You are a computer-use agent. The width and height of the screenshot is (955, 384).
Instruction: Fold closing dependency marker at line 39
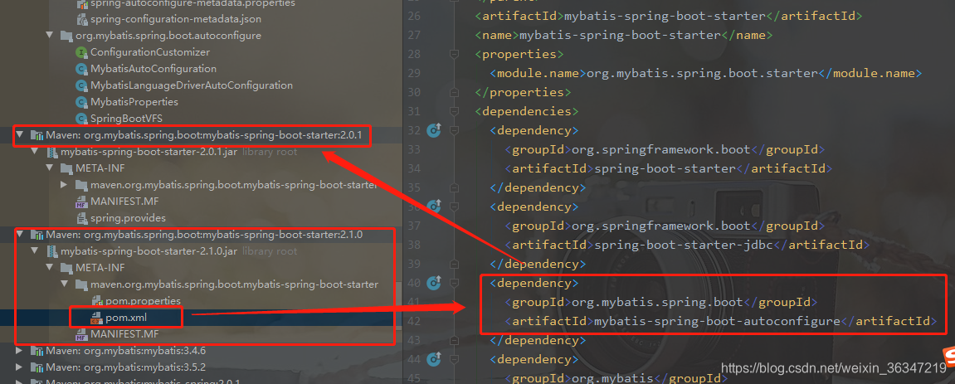[455, 264]
